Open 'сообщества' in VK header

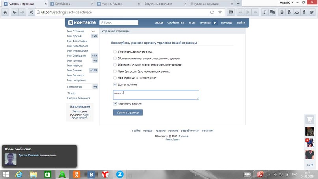176,23
